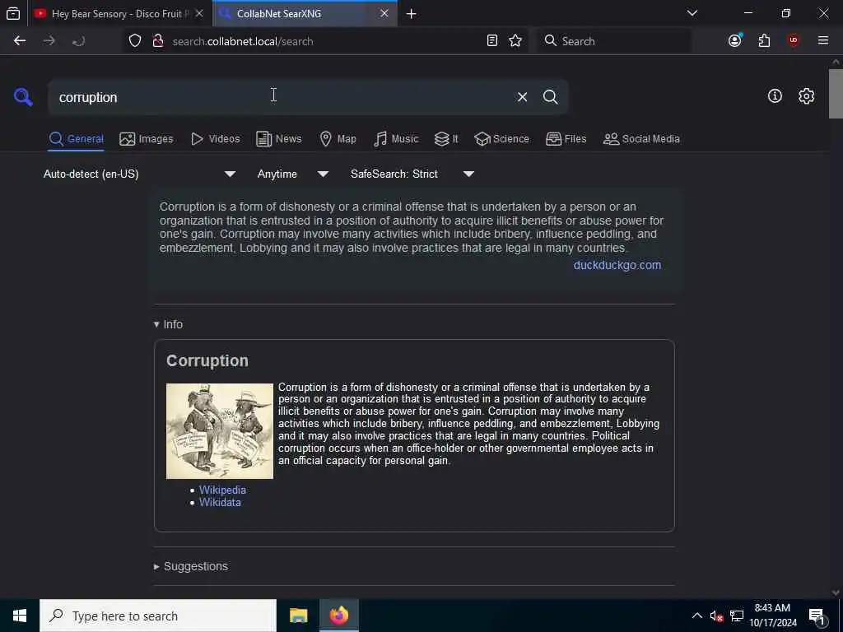This screenshot has width=843, height=632.
Task: Switch to Images category
Action: 147,138
